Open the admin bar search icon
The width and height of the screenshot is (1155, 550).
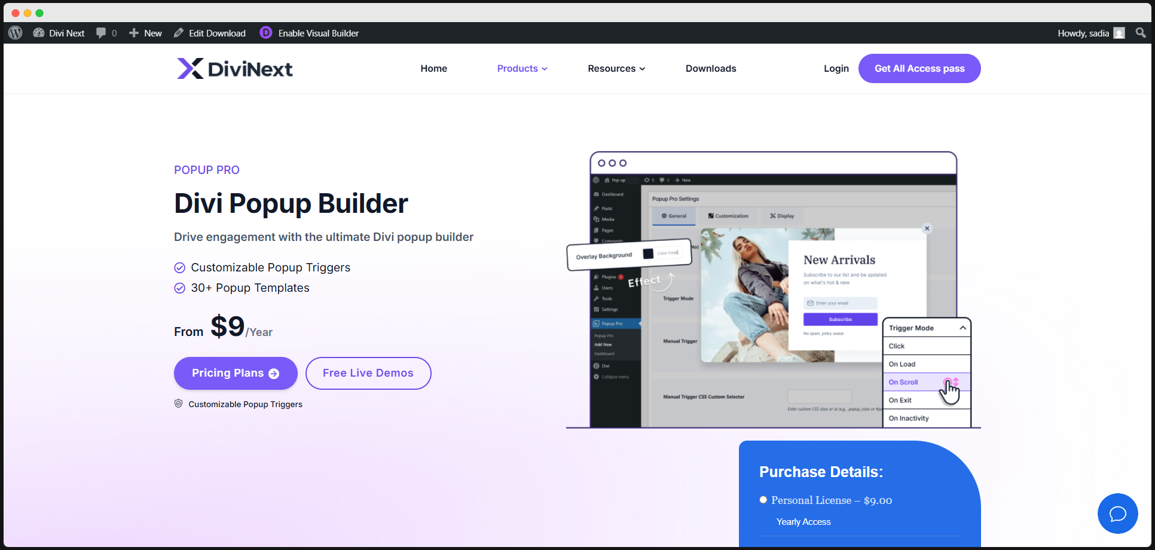click(x=1141, y=33)
